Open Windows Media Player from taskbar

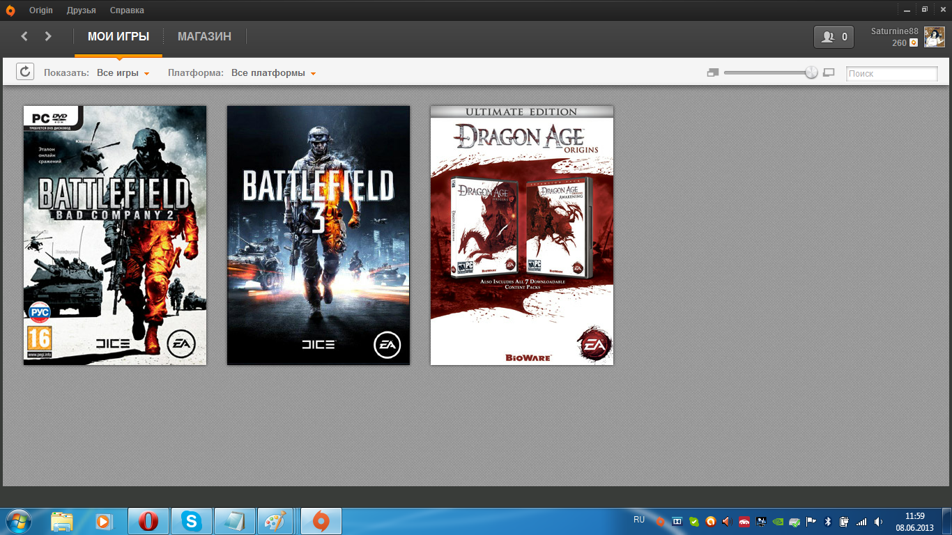(x=105, y=521)
